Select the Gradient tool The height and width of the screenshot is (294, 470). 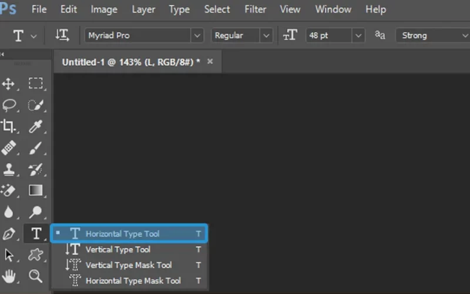click(36, 190)
